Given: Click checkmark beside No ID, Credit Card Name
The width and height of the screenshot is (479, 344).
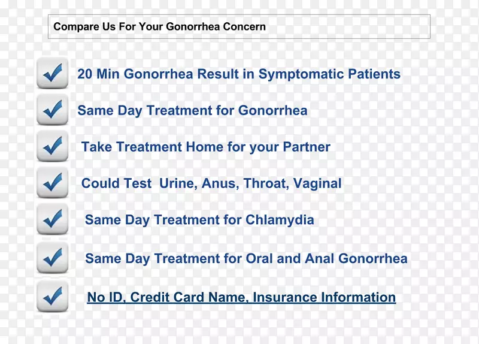Looking at the screenshot, I should coord(52,296).
